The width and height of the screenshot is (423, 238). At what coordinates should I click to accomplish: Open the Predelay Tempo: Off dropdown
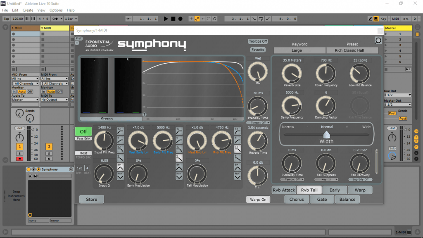click(x=258, y=123)
